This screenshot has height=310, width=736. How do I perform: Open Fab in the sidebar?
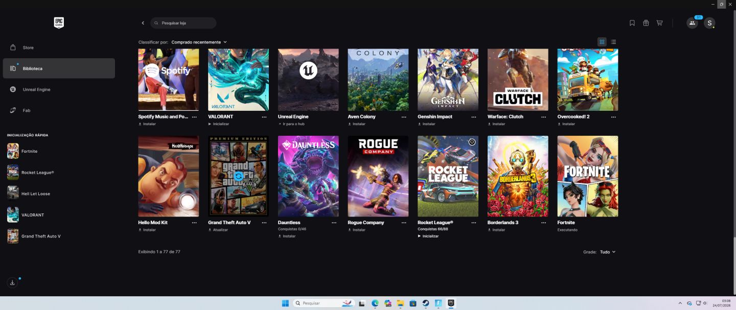[59, 110]
